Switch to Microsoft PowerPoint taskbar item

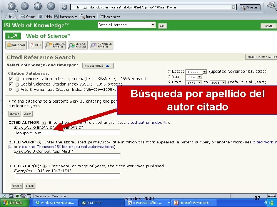pyautogui.click(x=194, y=203)
